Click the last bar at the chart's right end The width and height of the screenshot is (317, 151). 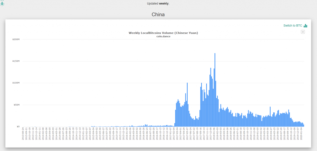(304, 125)
